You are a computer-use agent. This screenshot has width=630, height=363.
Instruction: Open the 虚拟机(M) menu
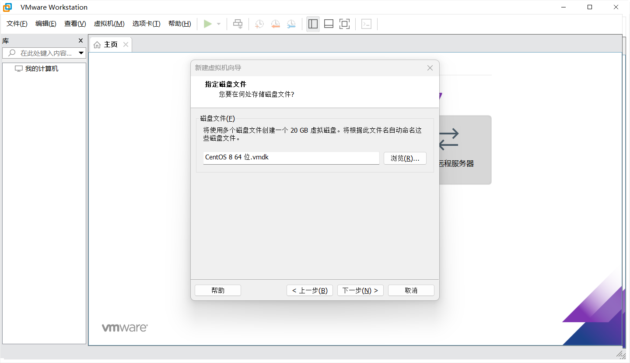tap(109, 24)
